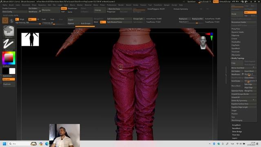Viewport: 261px width, 147px height.
Task: Open the Document menu
Action: tap(26, 5)
